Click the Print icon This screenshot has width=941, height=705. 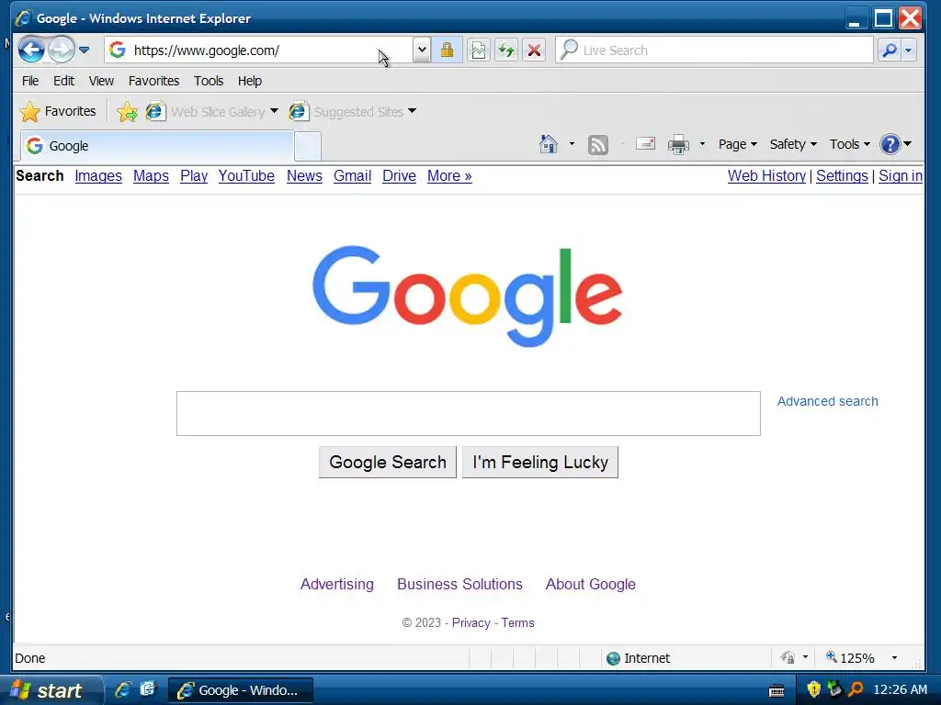click(679, 144)
